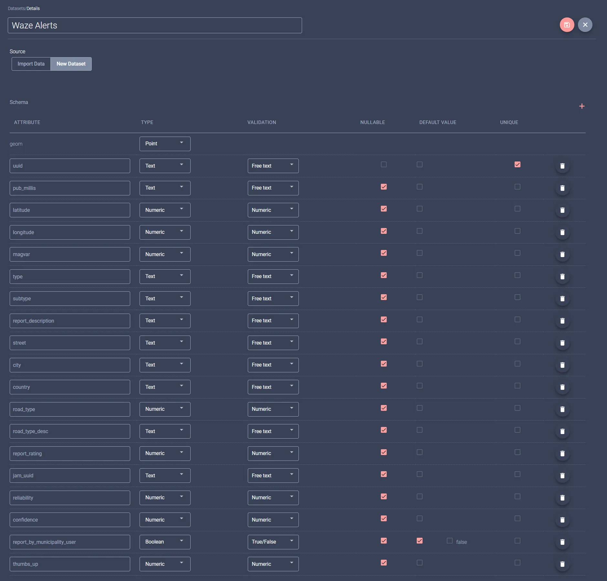
Task: Click the UNIQUE column header
Action: click(509, 122)
